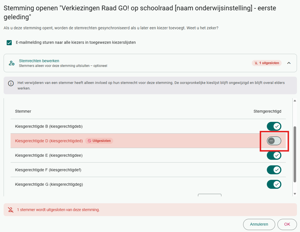This screenshot has height=232, width=300.
Task: Collapse the Stemrechten bewerken panel chevron
Action: pyautogui.click(x=289, y=63)
